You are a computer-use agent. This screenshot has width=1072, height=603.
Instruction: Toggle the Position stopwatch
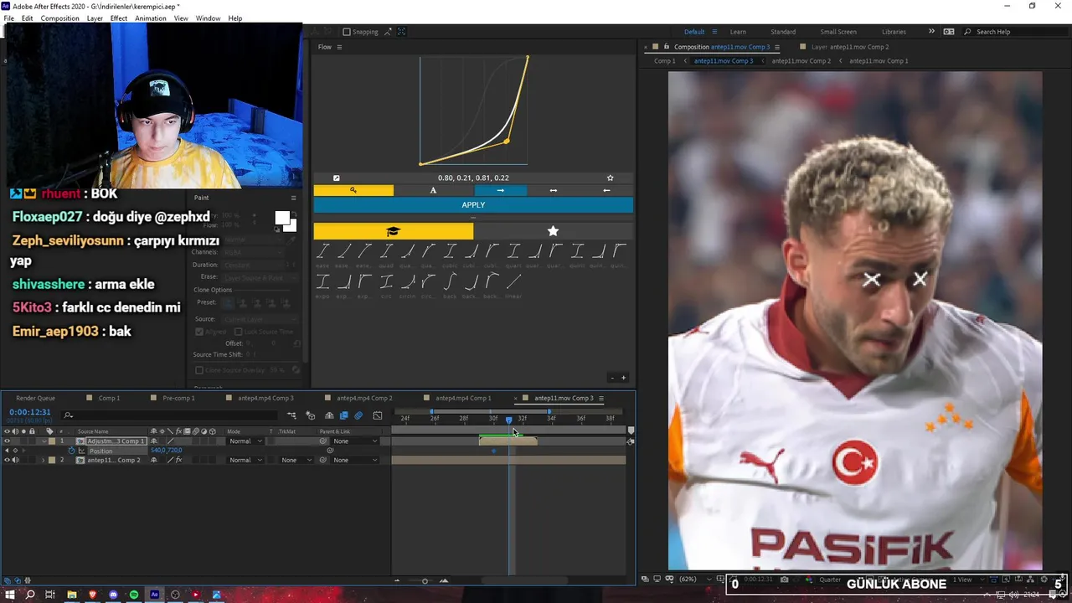(x=72, y=451)
